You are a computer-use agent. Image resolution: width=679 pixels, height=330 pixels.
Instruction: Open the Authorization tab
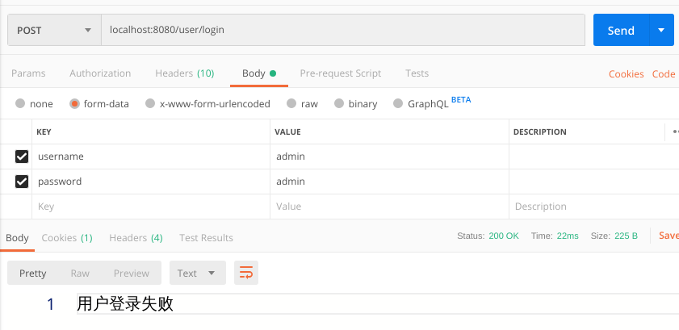click(x=100, y=73)
